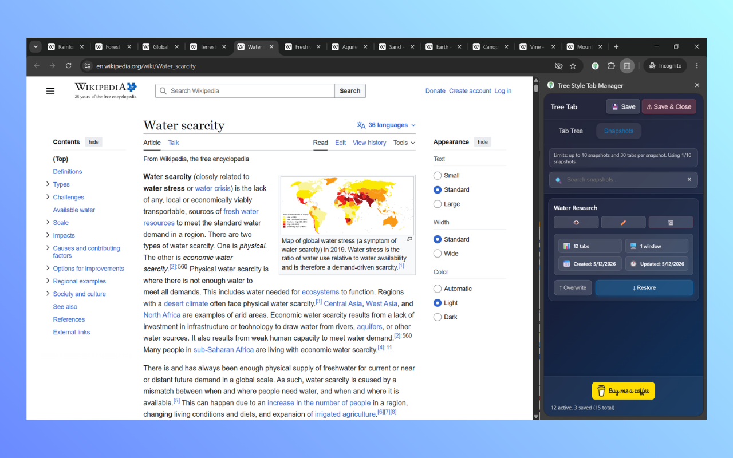Open the Tree Style Tab extension icon
The width and height of the screenshot is (733, 458).
click(x=596, y=66)
